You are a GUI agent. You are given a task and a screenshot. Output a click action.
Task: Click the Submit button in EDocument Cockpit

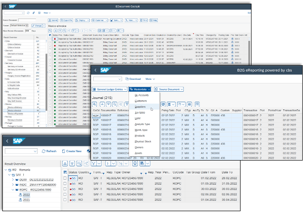click(x=53, y=20)
